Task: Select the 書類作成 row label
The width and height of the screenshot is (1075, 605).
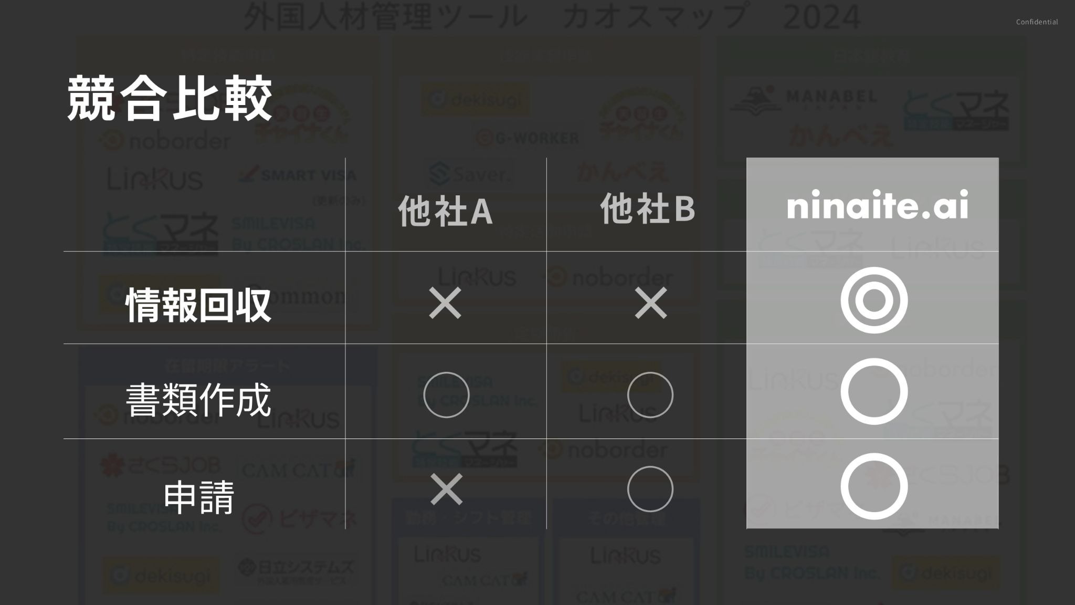Action: pyautogui.click(x=198, y=399)
